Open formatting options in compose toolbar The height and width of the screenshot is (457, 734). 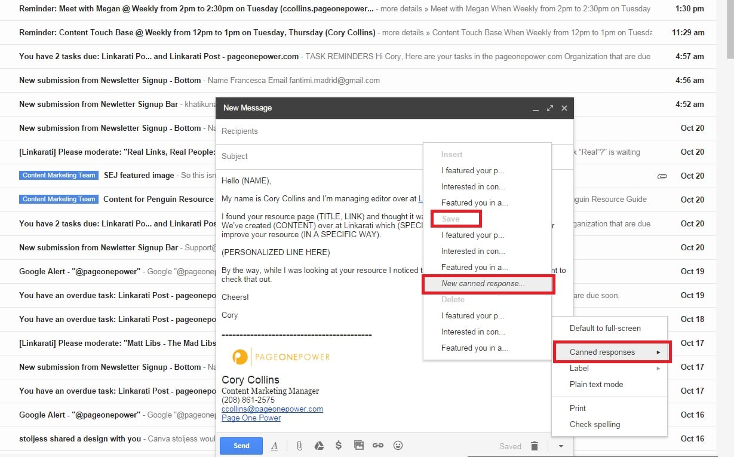(x=275, y=446)
